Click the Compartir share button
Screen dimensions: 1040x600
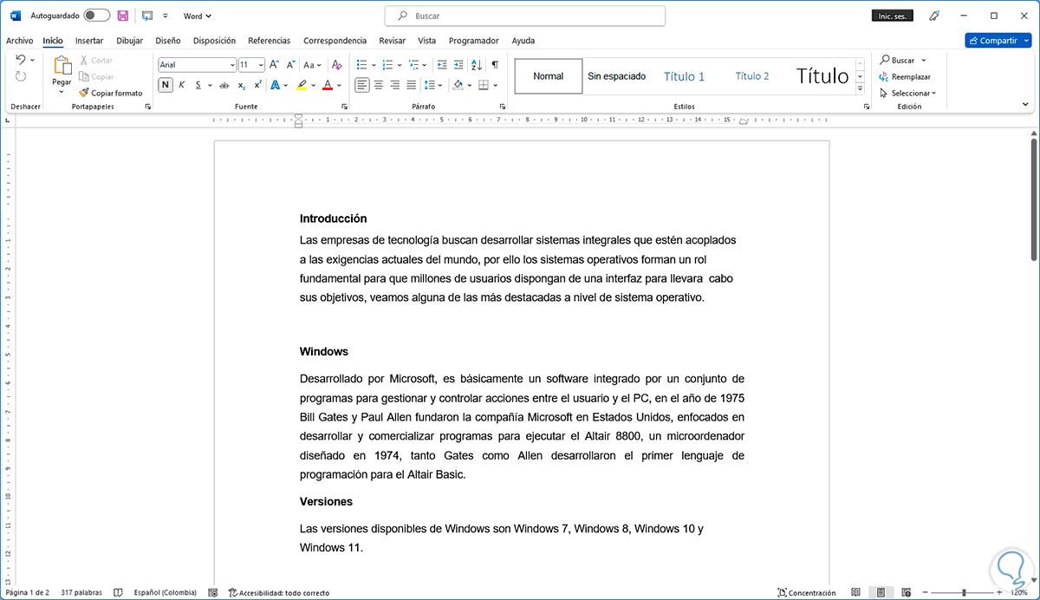pyautogui.click(x=998, y=41)
